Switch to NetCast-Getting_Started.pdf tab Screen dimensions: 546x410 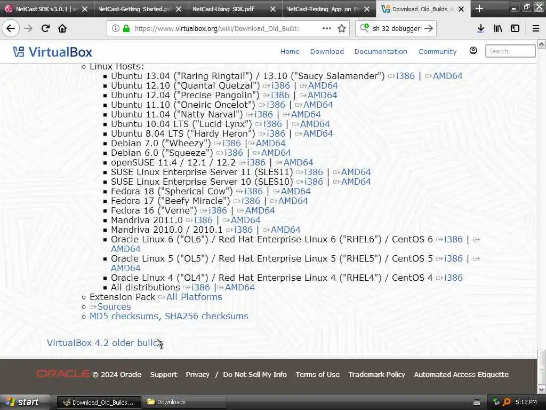pos(141,9)
